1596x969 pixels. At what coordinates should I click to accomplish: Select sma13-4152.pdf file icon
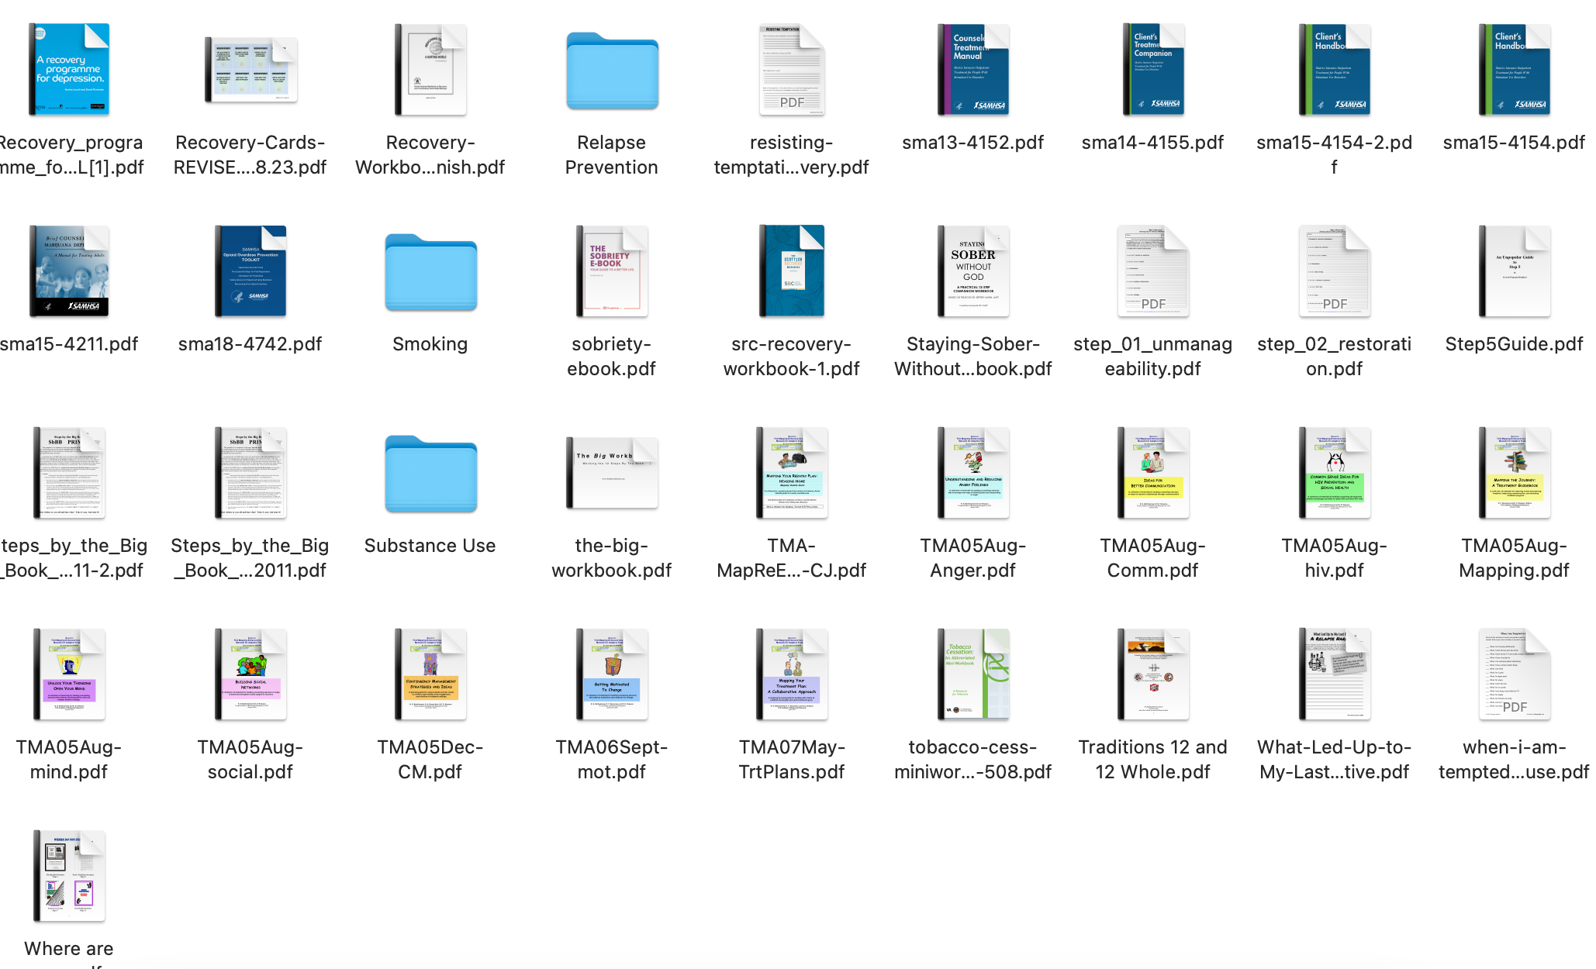(972, 71)
